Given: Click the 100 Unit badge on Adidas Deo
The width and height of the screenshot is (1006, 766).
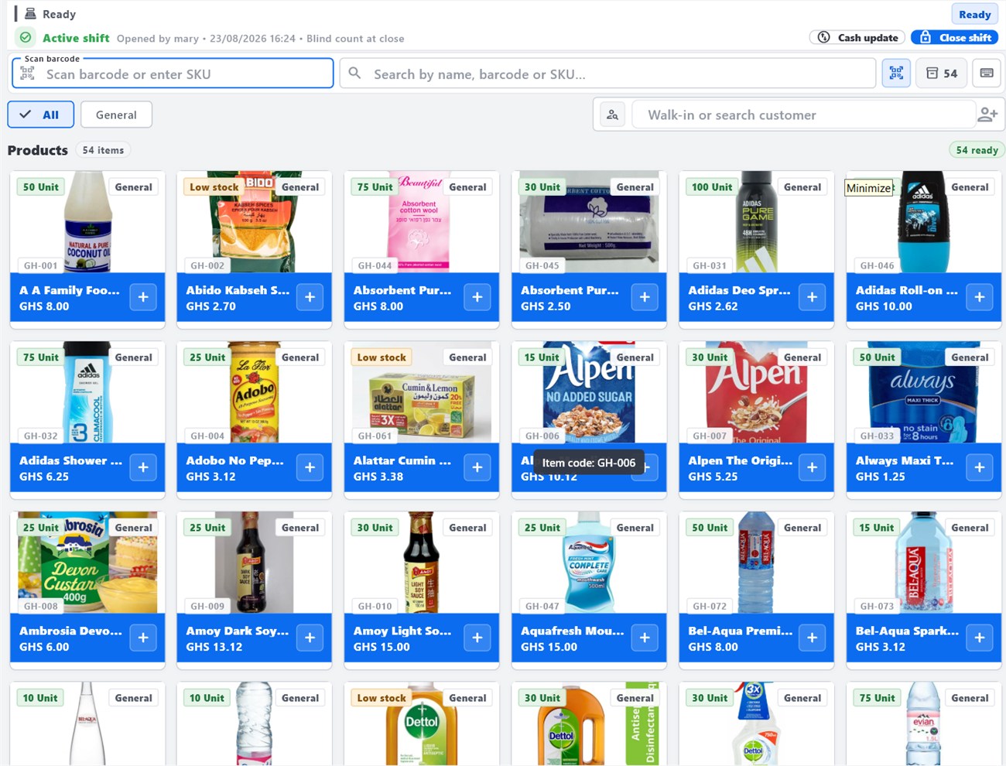Looking at the screenshot, I should click(712, 187).
